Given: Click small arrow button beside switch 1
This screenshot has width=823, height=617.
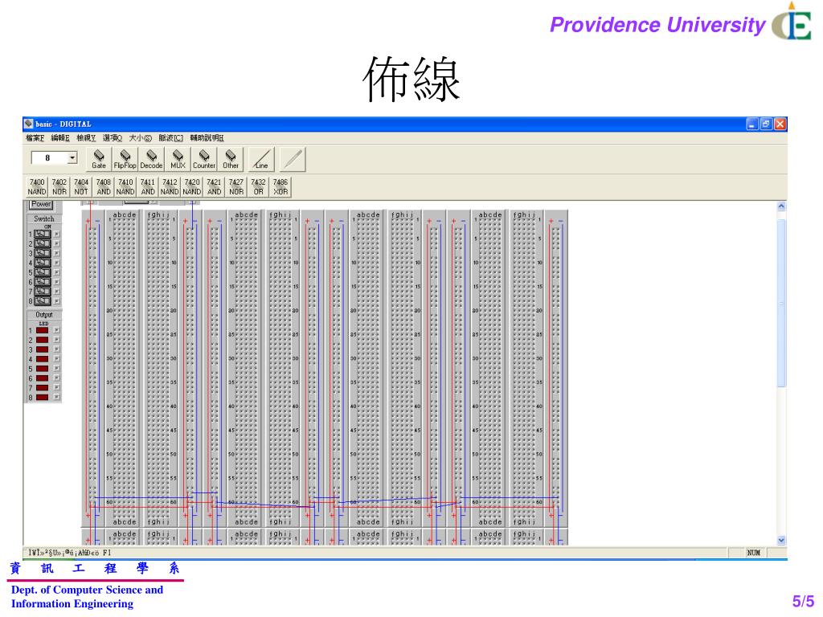Looking at the screenshot, I should pos(57,234).
